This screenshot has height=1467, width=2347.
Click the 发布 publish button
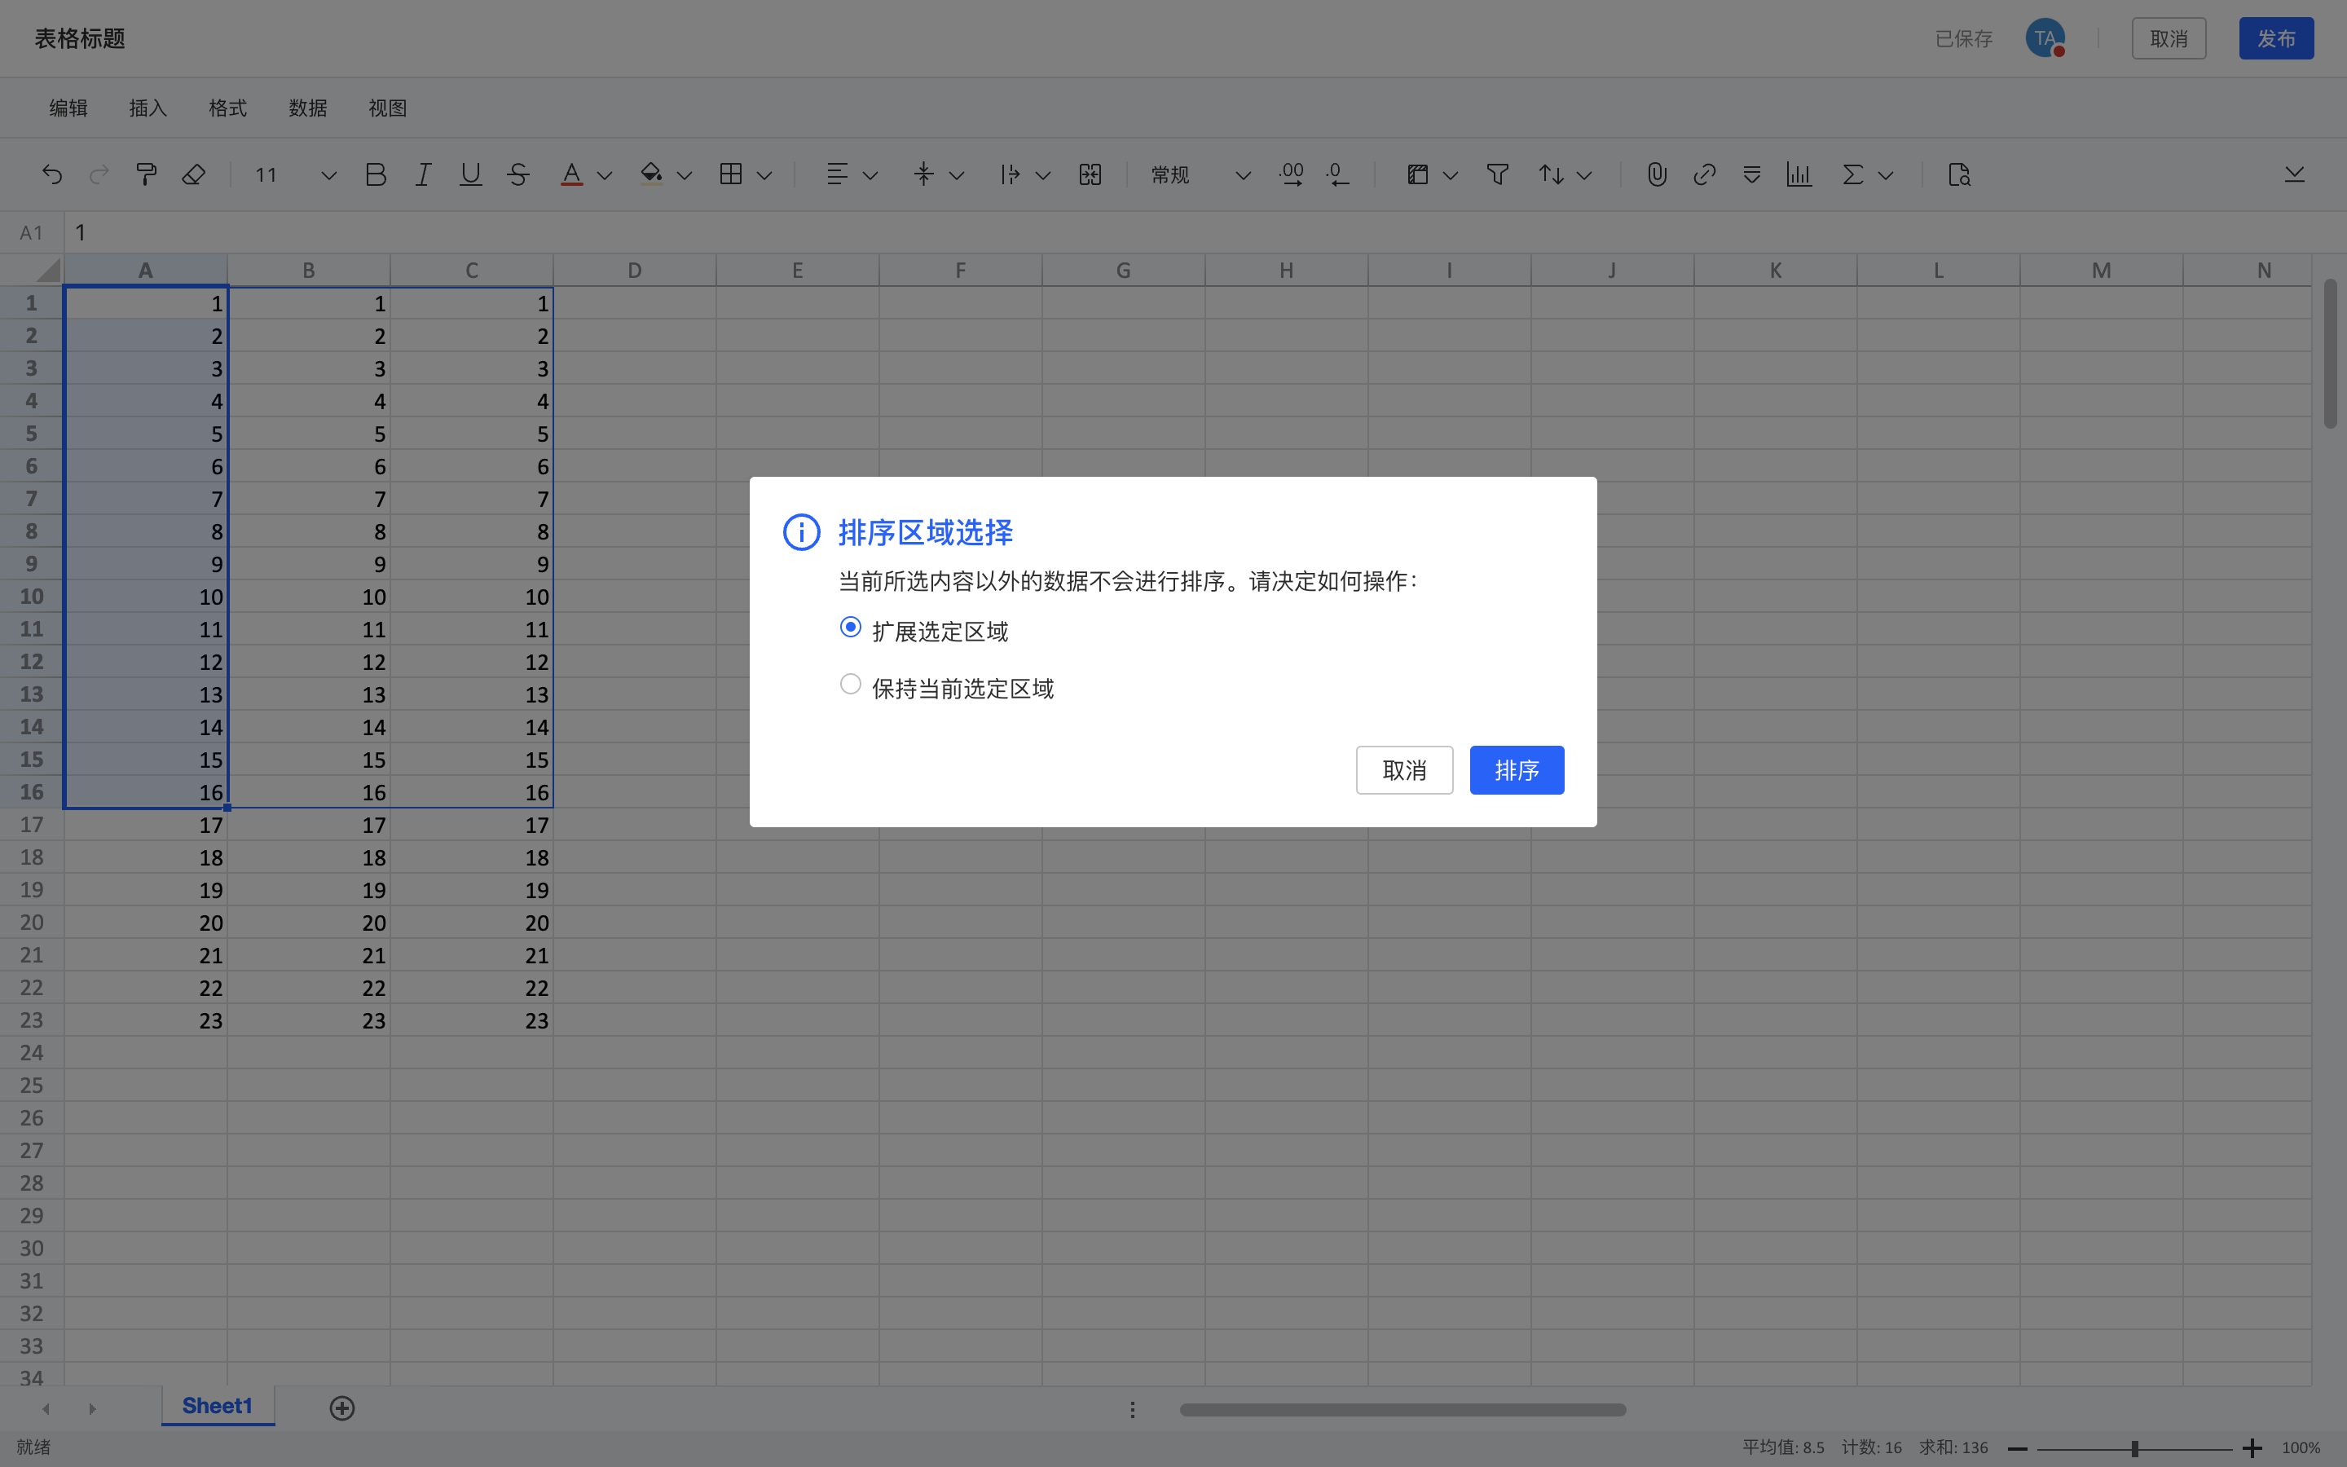pos(2276,39)
